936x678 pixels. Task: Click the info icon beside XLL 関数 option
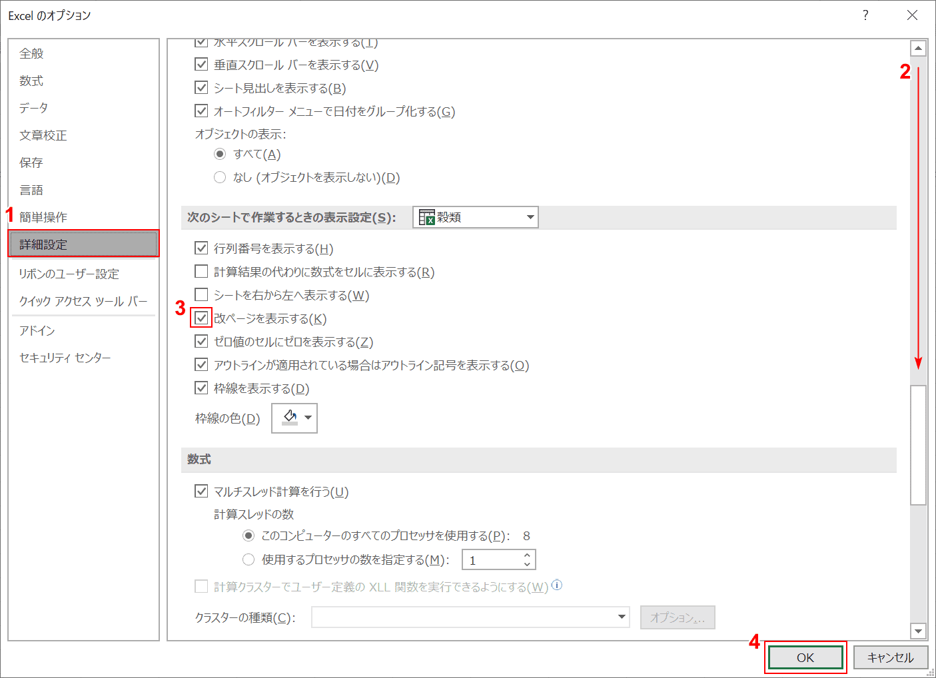pyautogui.click(x=557, y=585)
